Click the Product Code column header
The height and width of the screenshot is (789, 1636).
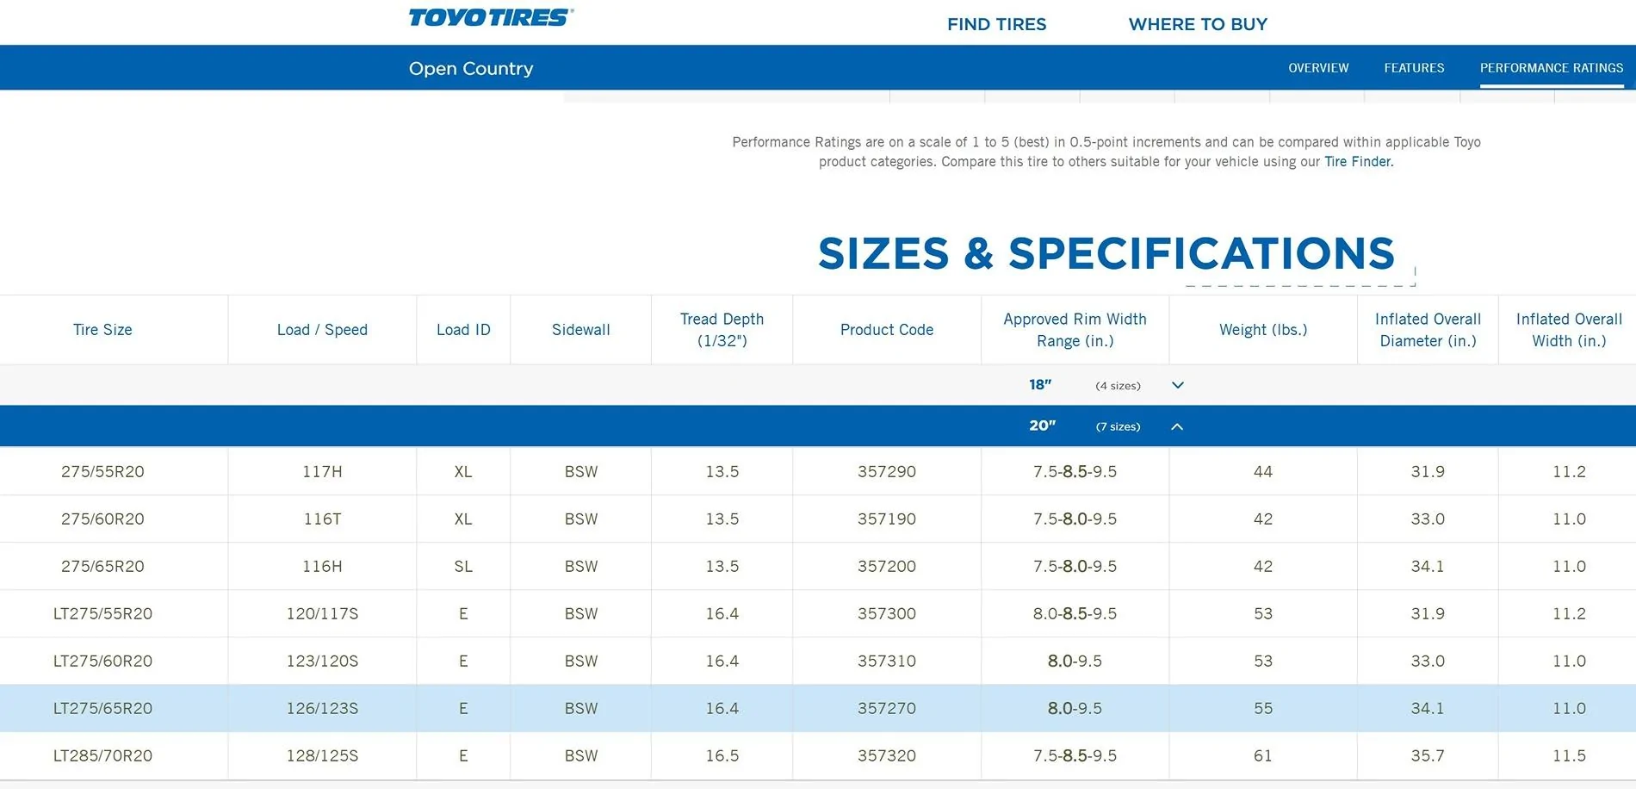887,330
